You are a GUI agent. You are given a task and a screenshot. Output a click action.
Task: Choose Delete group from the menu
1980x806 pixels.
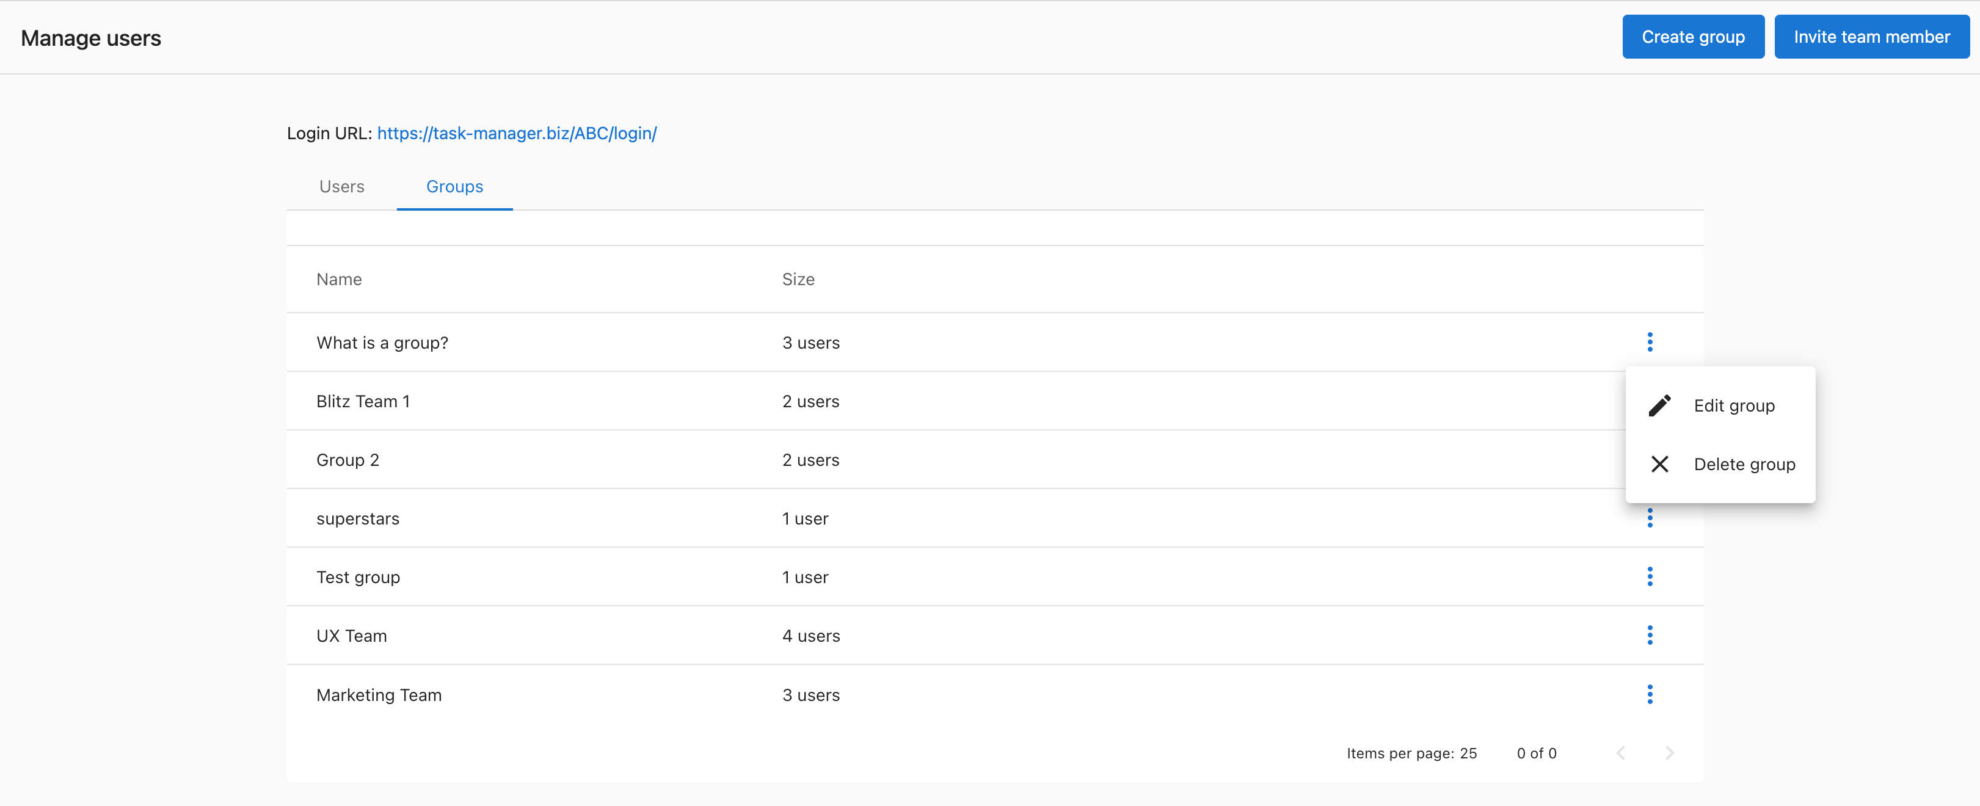click(1720, 464)
